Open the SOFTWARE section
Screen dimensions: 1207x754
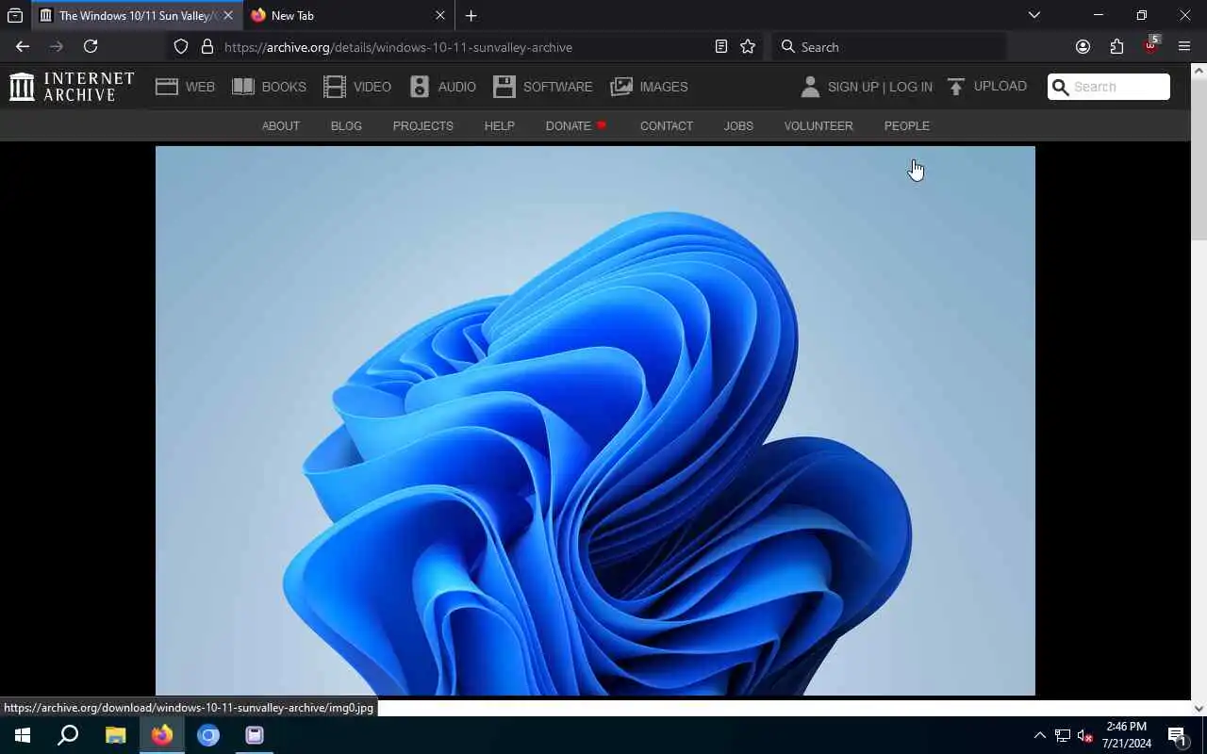click(x=543, y=87)
